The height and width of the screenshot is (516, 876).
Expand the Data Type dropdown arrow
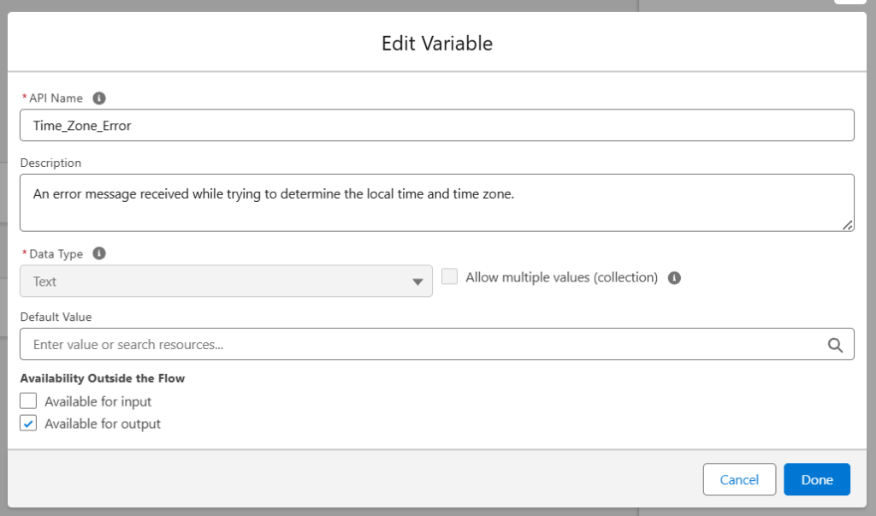click(x=417, y=282)
